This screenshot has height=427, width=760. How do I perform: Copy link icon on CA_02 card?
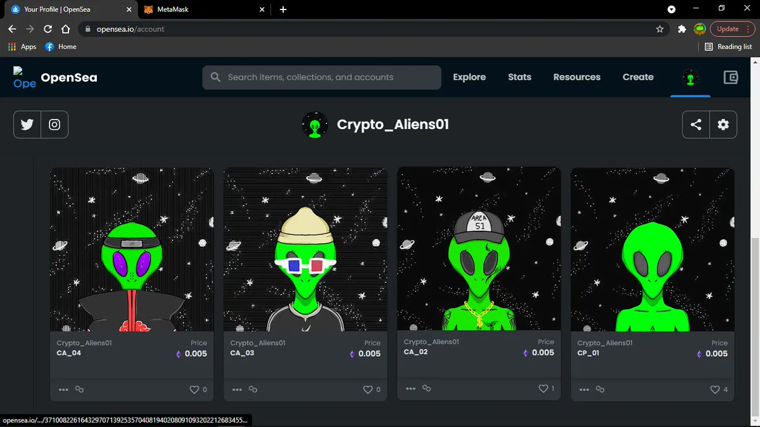427,388
